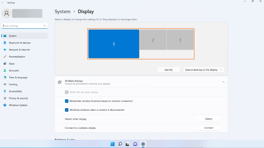Click the Find a setting search box
This screenshot has height=148, width=264.
point(24,26)
